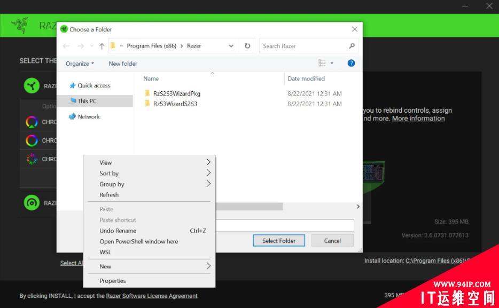Click the folder icon in address bar

click(113, 46)
